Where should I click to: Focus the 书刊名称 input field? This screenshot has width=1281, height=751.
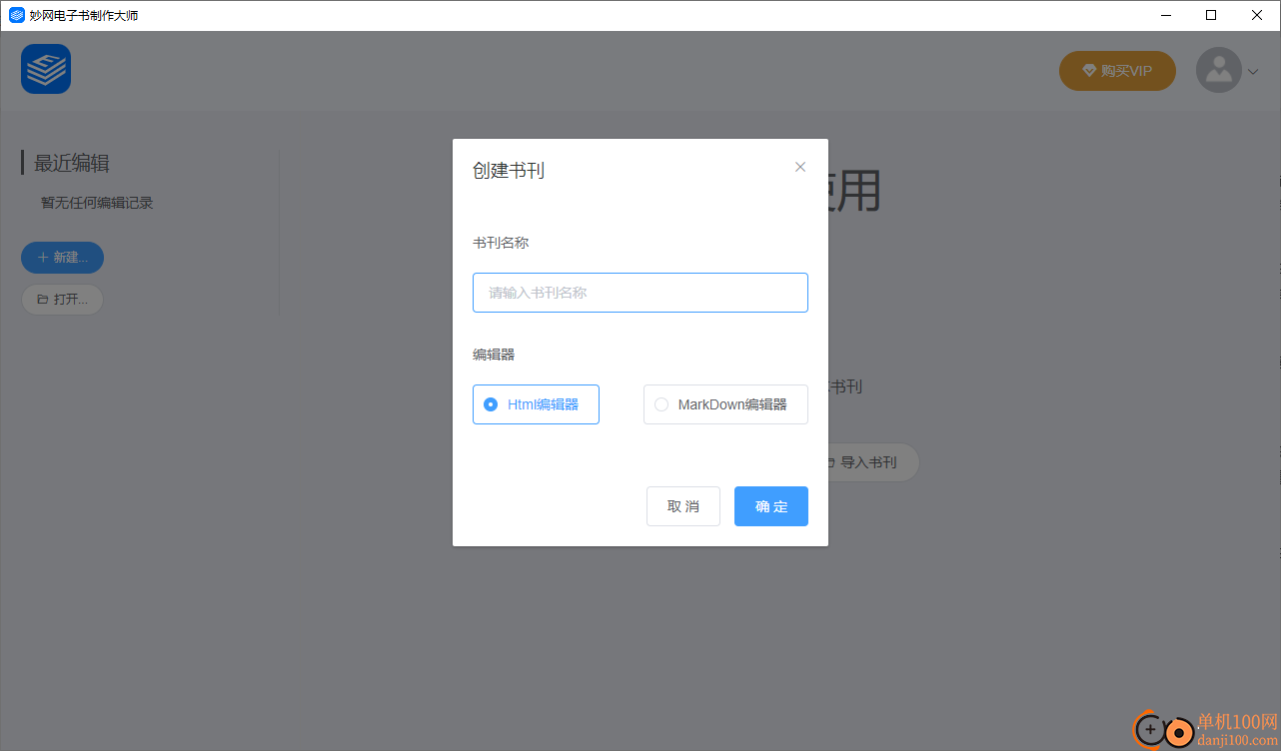(640, 293)
